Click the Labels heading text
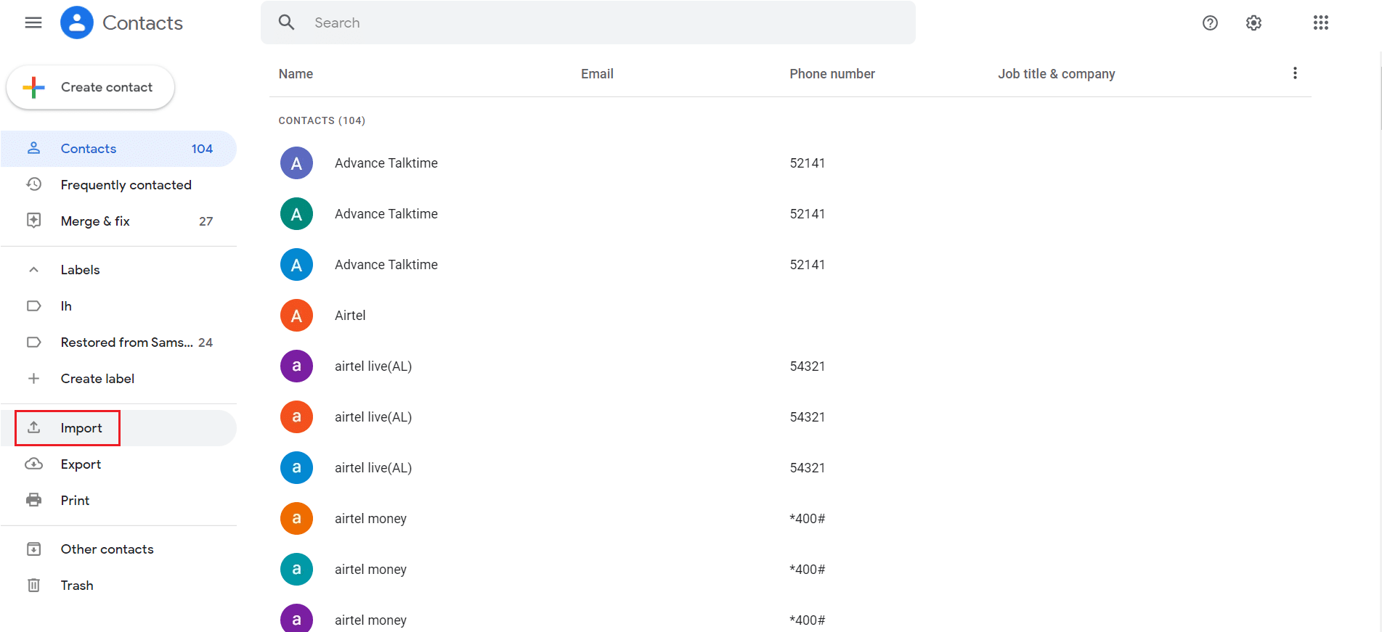Screen dimensions: 1382x632 tap(80, 270)
